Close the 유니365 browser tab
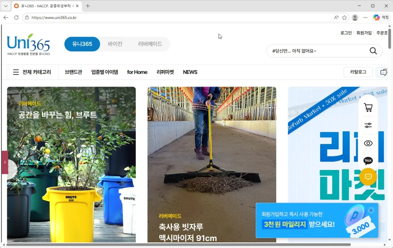This screenshot has height=248, width=393. point(77,6)
